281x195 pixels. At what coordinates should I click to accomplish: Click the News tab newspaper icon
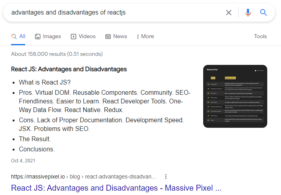[x=108, y=37]
